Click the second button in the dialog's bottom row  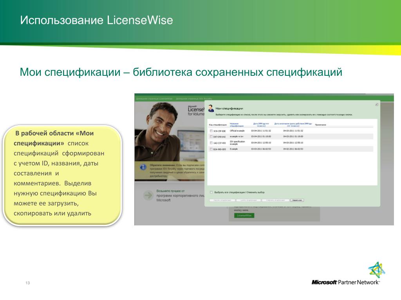[249, 200]
